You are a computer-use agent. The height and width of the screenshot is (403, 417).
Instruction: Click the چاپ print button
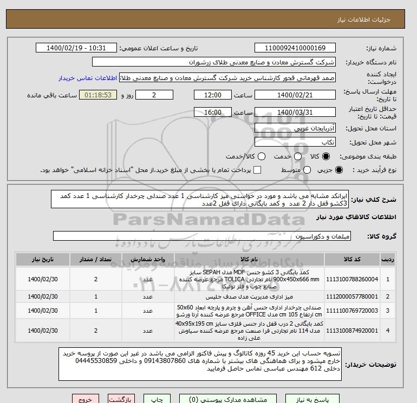point(157,399)
